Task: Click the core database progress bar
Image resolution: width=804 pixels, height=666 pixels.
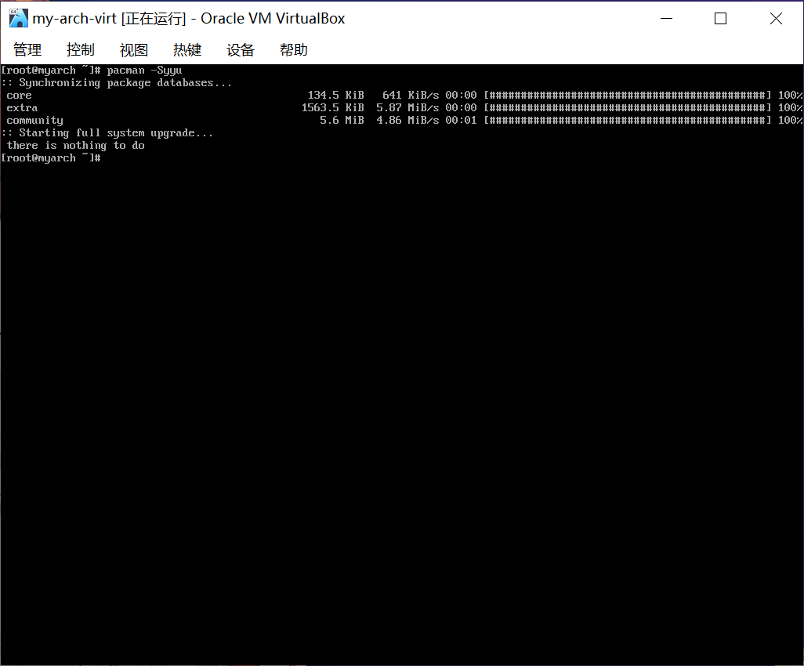Action: coord(627,96)
